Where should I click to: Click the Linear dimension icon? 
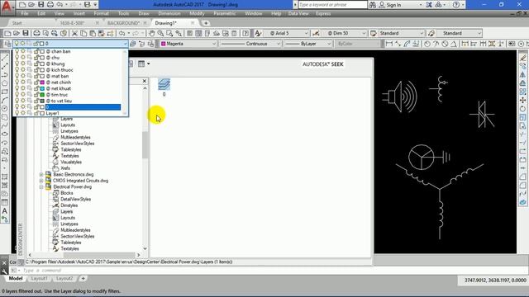[x=389, y=44]
